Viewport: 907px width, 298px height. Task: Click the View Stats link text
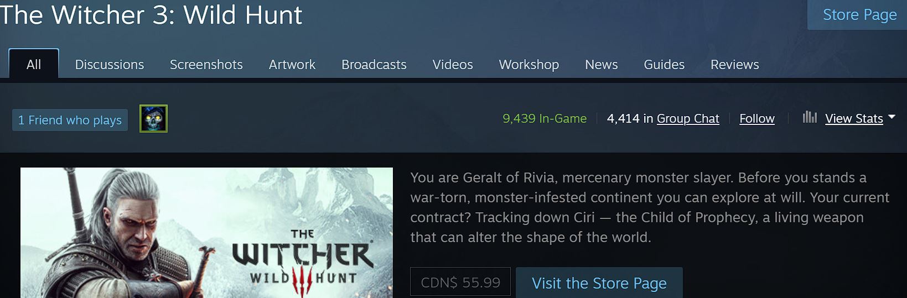[x=854, y=118]
